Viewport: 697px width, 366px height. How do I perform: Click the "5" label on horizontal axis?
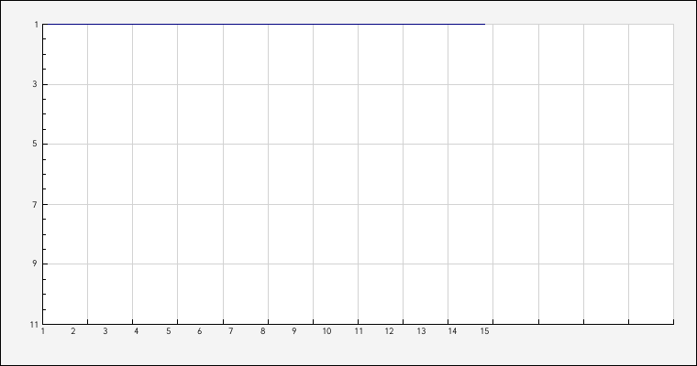click(x=169, y=331)
